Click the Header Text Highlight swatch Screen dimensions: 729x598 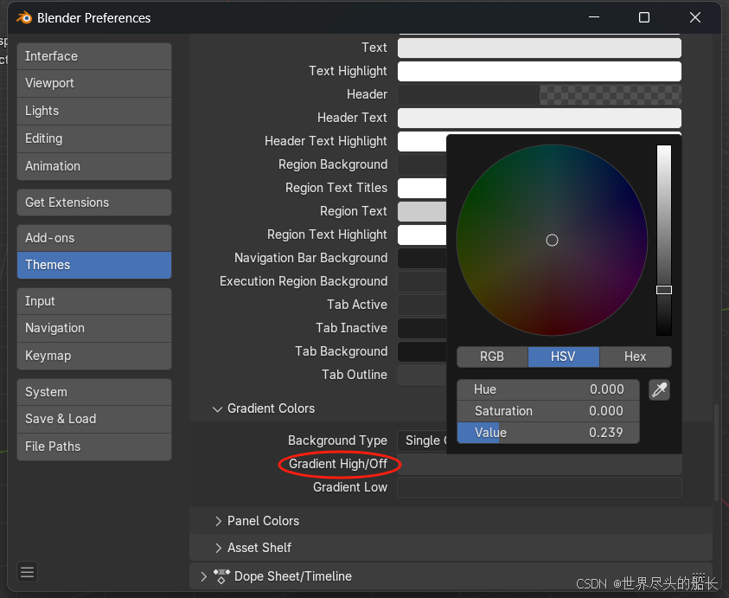tap(422, 141)
